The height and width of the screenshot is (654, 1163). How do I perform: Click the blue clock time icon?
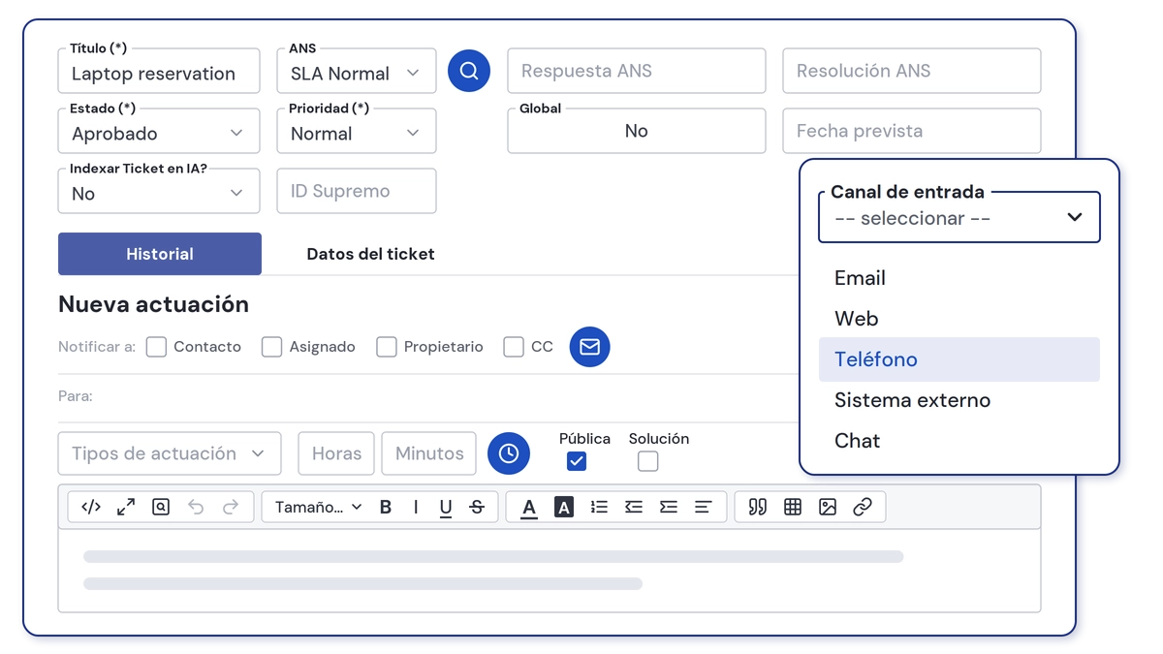[x=509, y=453]
